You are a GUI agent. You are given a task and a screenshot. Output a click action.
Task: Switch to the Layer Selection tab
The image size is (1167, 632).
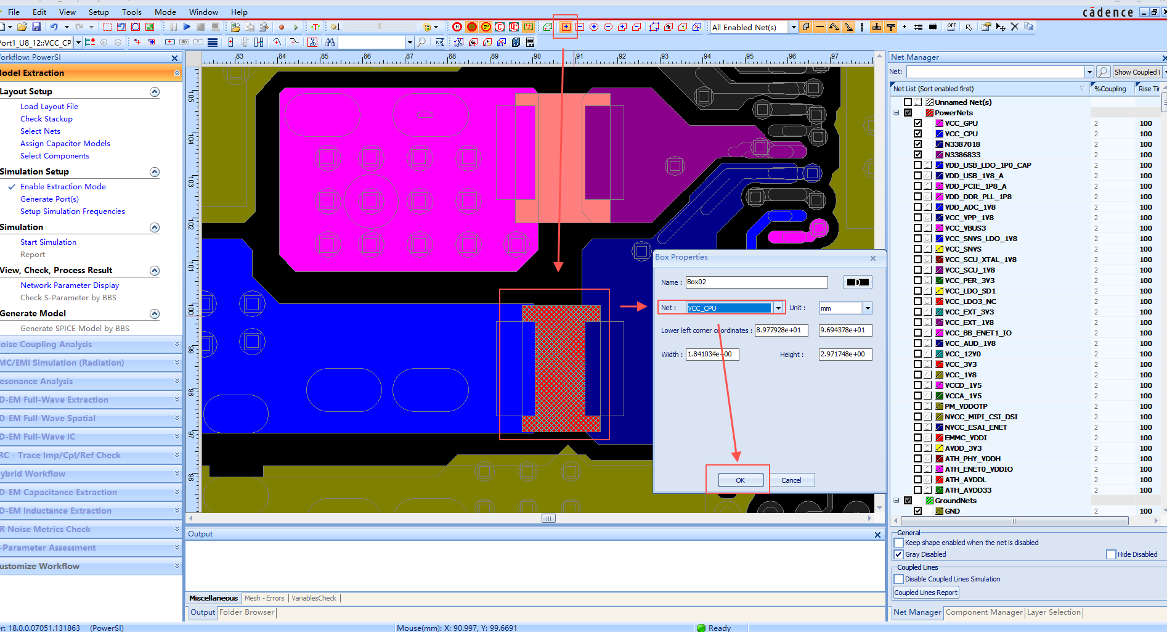1054,612
